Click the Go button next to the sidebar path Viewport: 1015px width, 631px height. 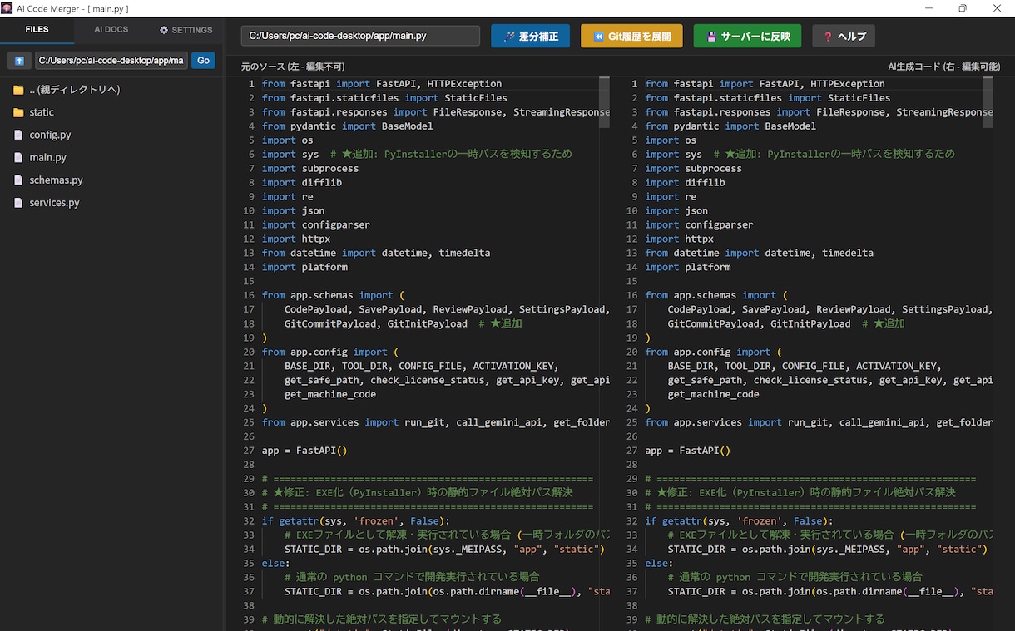tap(203, 61)
